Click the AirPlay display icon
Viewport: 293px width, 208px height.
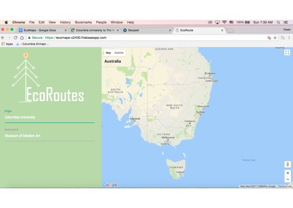[x=217, y=22]
